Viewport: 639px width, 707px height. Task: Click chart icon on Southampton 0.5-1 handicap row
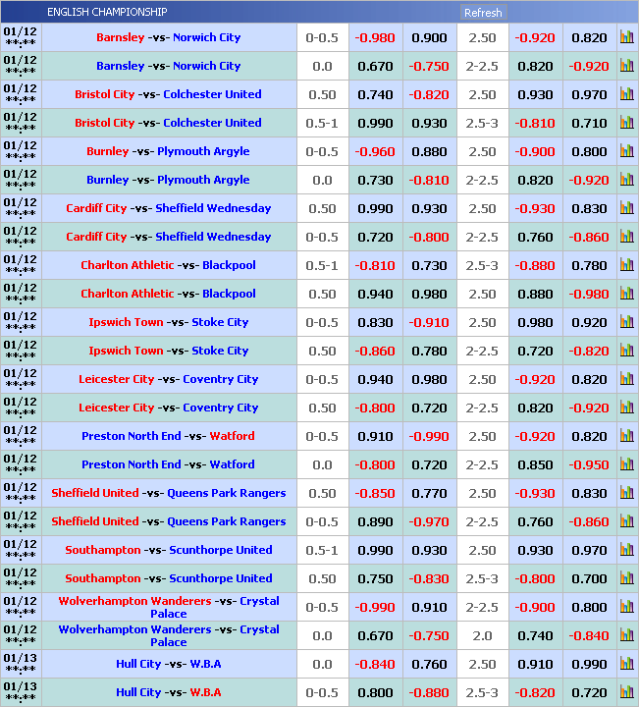point(626,550)
